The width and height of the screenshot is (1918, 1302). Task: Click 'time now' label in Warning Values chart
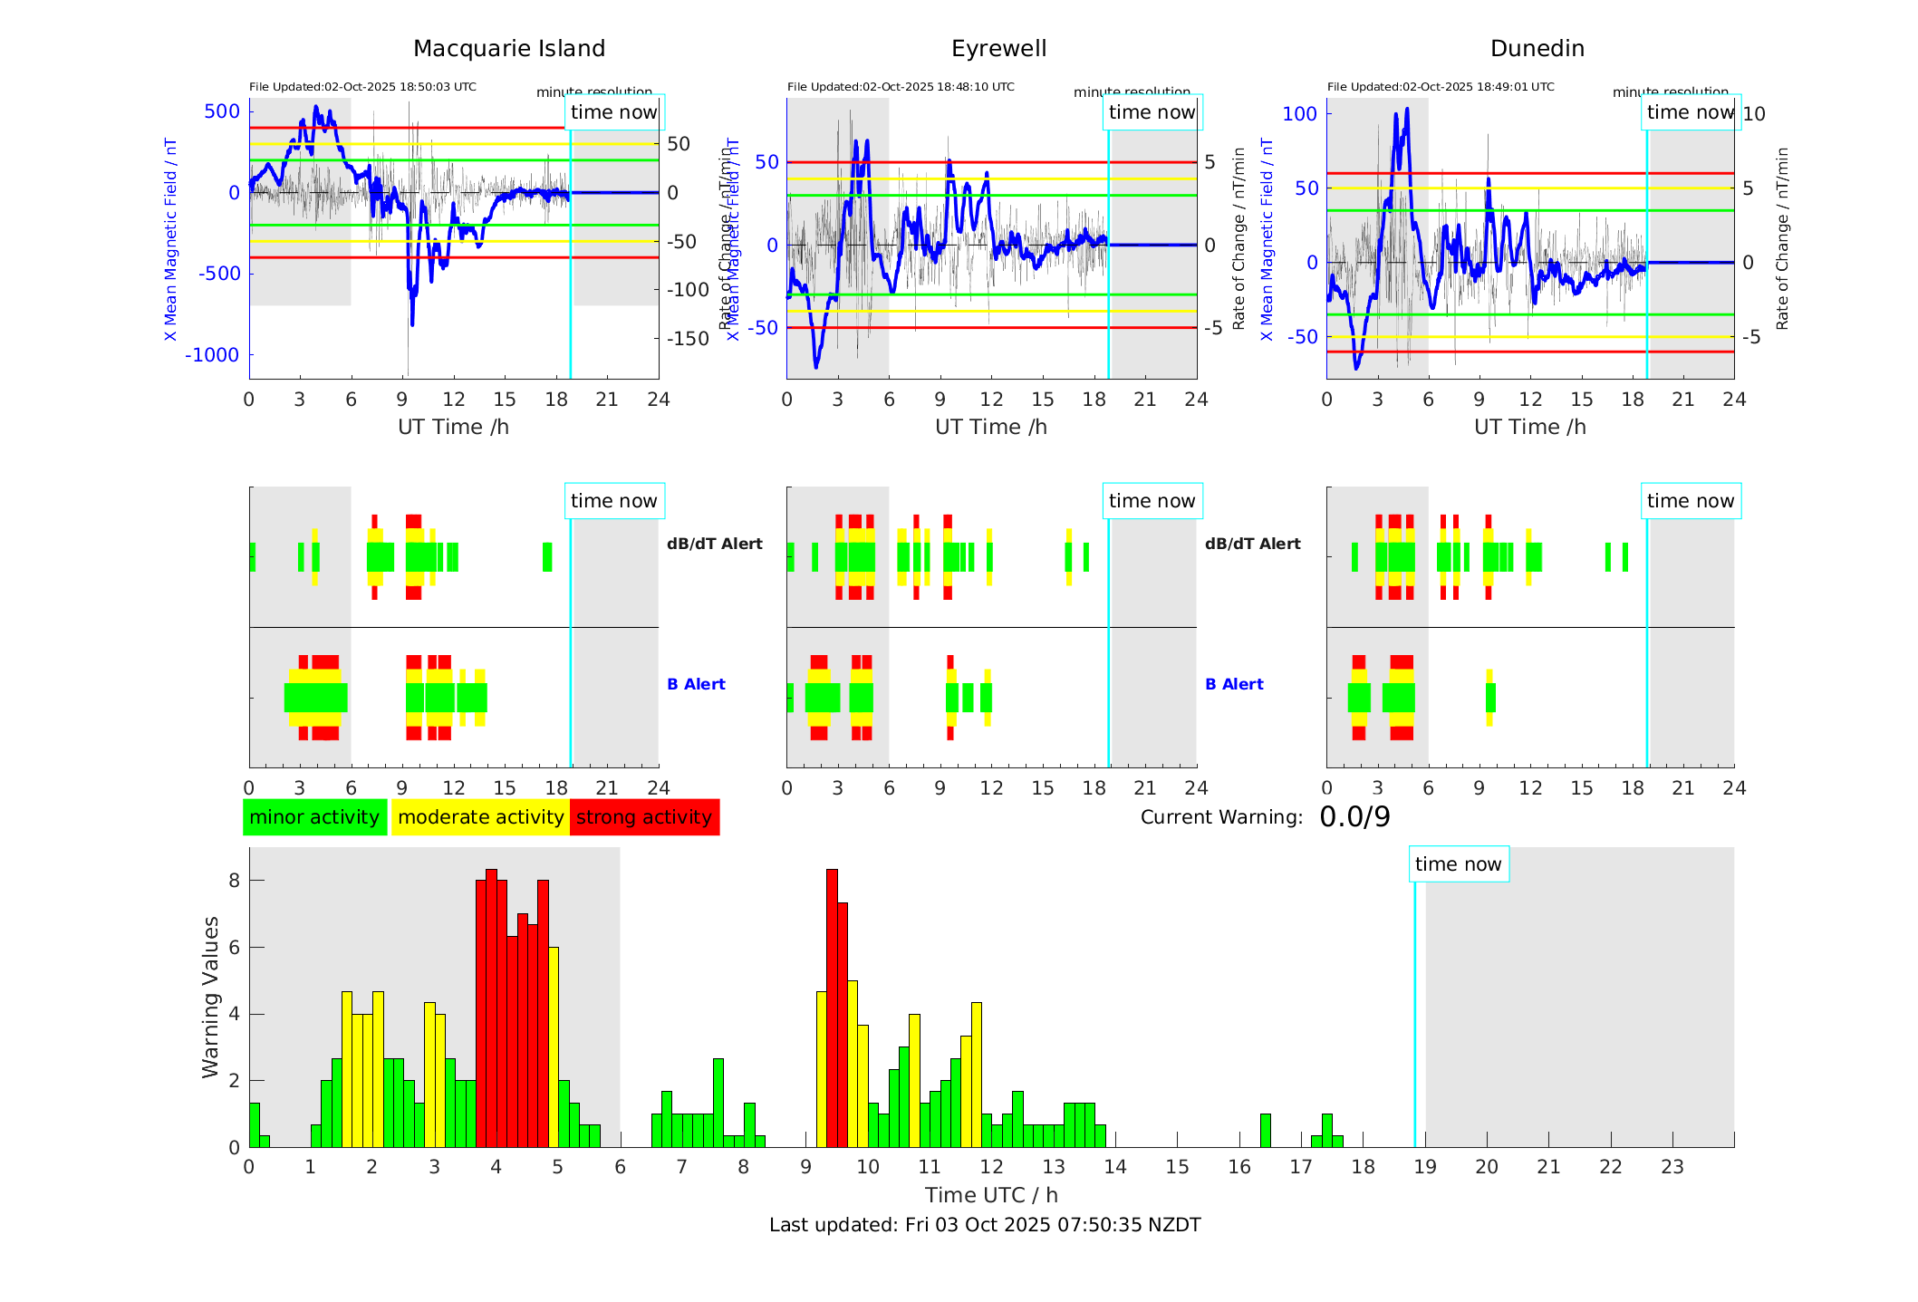[1458, 864]
